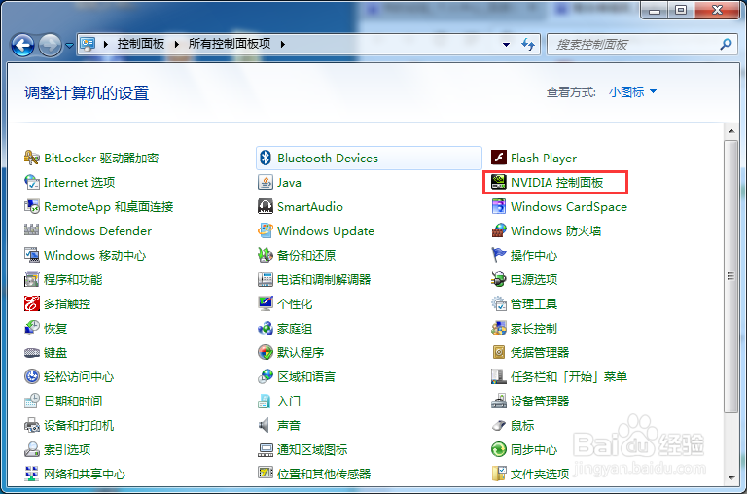Go back with the Back arrow button
Viewport: 747px width, 494px height.
tap(22, 46)
